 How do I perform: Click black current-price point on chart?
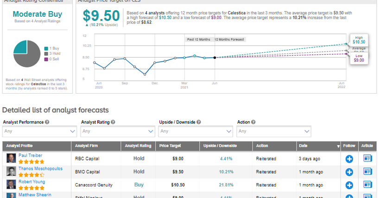215,57
